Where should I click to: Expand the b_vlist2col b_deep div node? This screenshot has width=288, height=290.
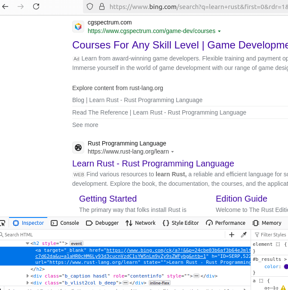pyautogui.click(x=28, y=283)
